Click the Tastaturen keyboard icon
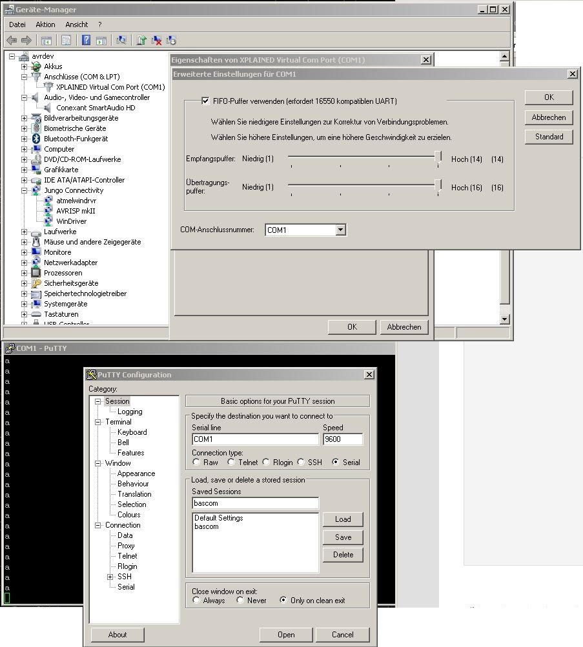The height and width of the screenshot is (647, 583). (x=36, y=314)
